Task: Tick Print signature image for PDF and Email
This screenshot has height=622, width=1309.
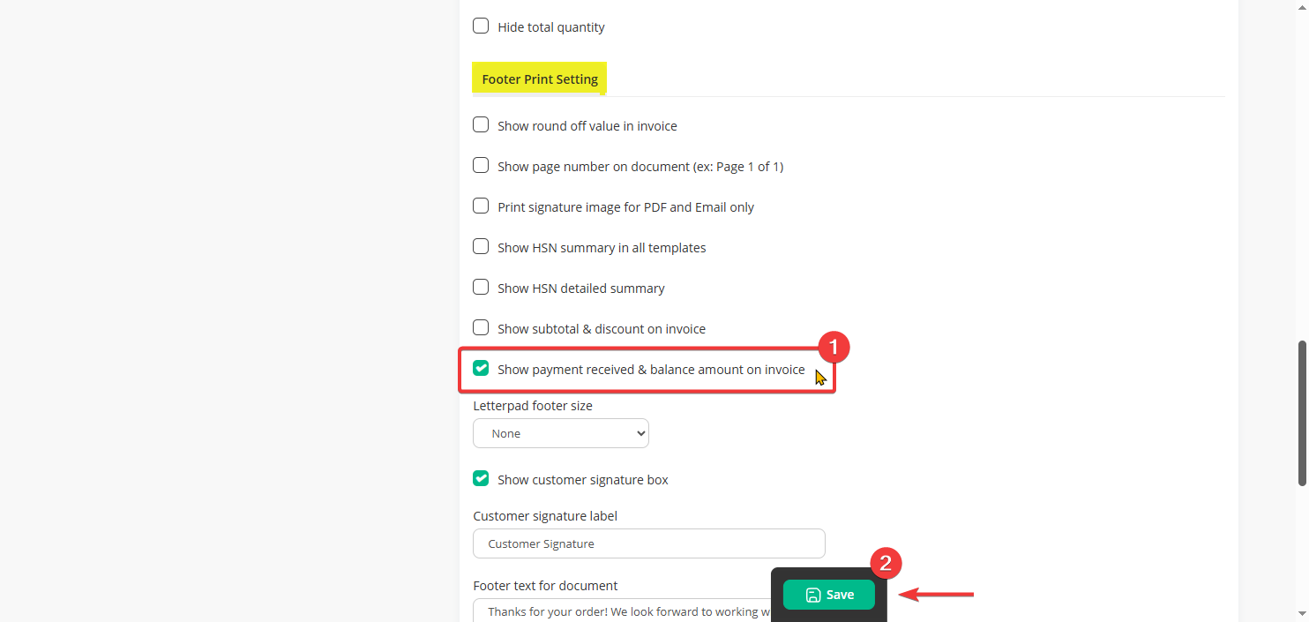Action: [x=481, y=206]
